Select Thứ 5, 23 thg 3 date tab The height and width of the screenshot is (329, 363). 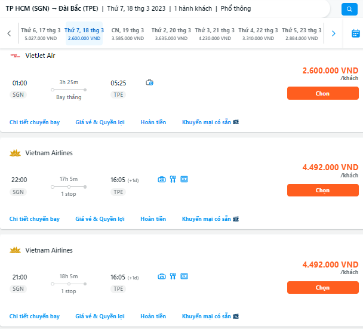pos(302,33)
